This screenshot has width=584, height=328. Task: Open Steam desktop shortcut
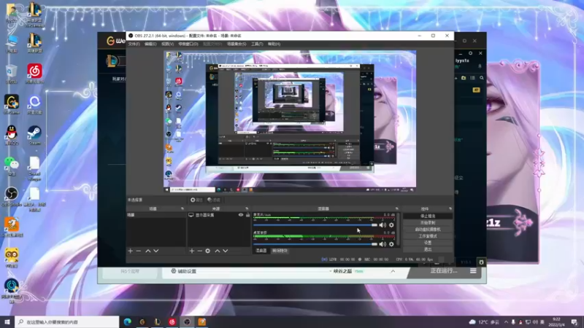(34, 136)
